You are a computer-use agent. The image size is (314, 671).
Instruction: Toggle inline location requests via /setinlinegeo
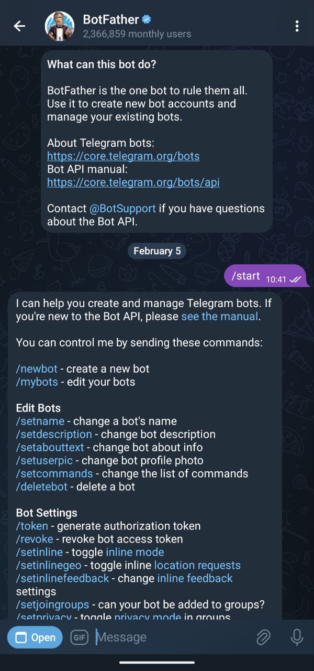(x=48, y=565)
